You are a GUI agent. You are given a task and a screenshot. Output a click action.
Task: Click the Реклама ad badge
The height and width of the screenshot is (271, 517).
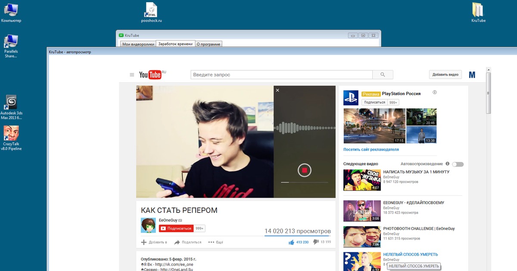371,94
